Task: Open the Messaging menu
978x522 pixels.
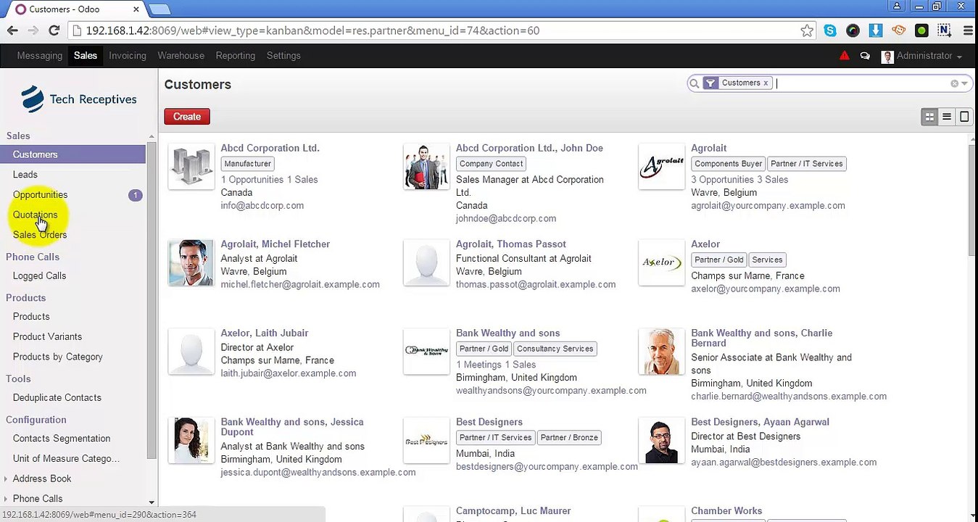Action: click(x=40, y=56)
